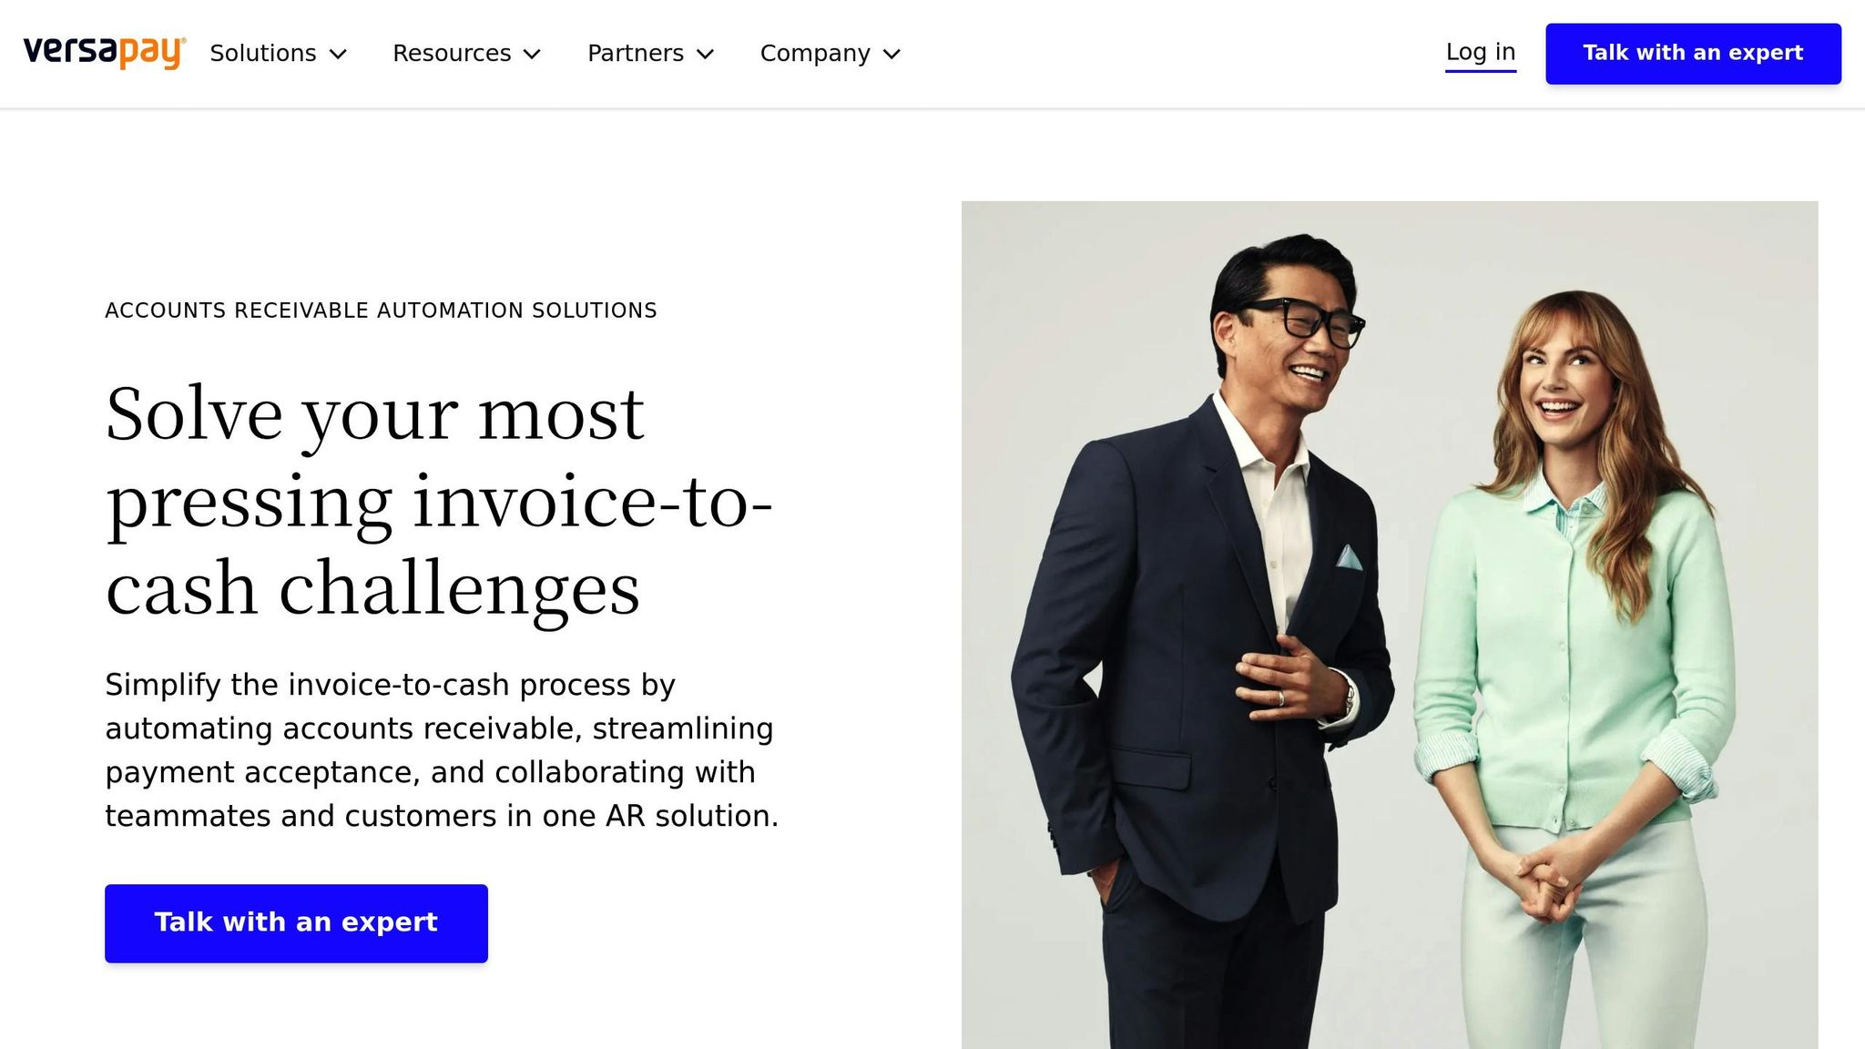Click Talk with an expert below paragraph
Viewport: 1865px width, 1049px height.
click(x=296, y=923)
